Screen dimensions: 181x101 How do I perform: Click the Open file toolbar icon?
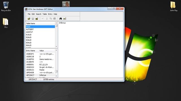pyautogui.click(x=29, y=19)
